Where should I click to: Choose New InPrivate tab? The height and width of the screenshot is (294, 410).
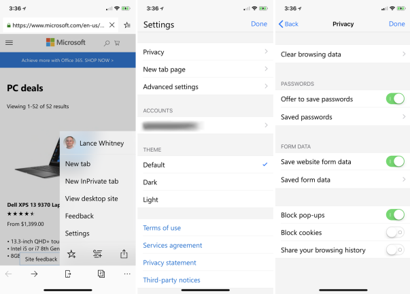[x=98, y=181]
